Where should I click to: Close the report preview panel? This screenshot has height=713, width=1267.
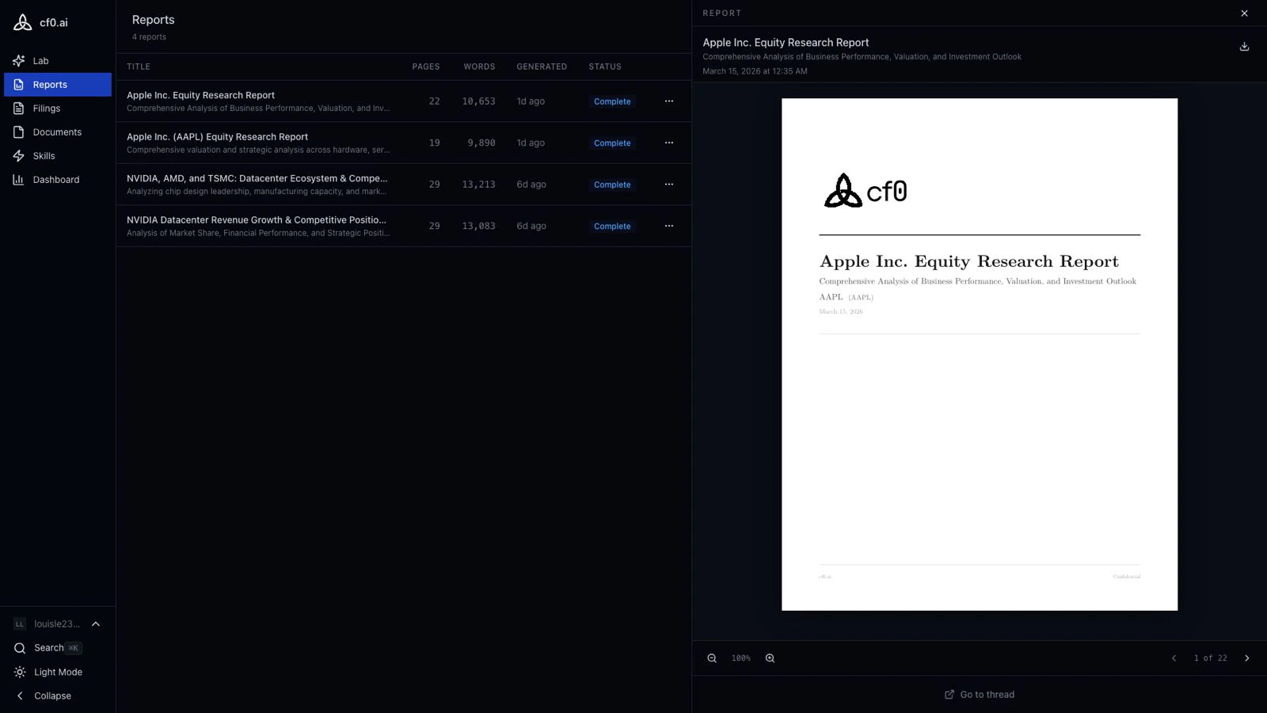[1244, 13]
